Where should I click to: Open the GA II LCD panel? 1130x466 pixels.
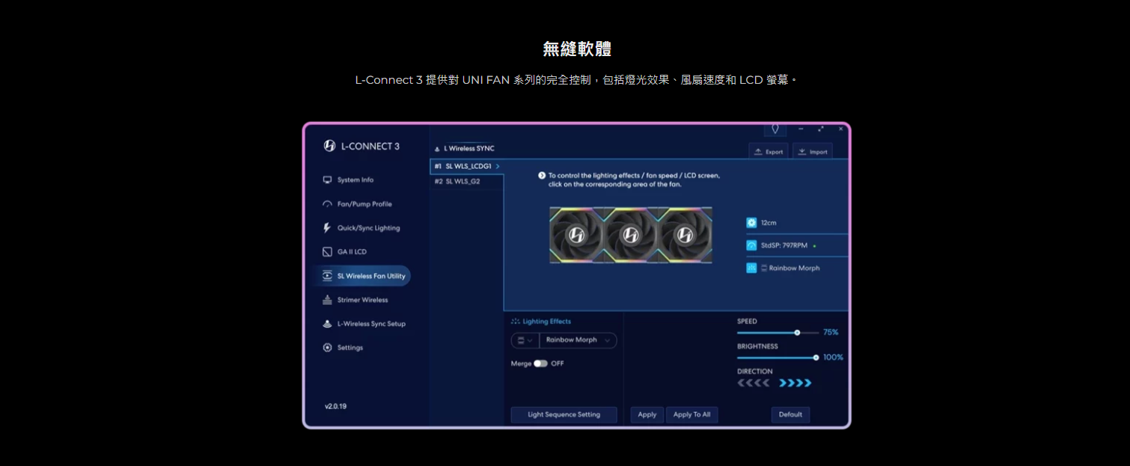coord(351,252)
